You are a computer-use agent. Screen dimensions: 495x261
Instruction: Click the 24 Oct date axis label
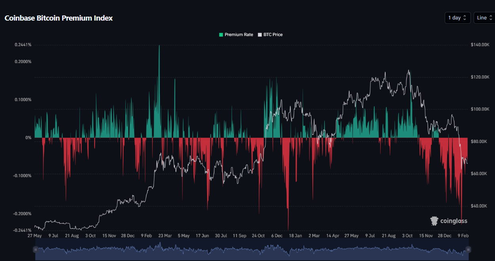258,236
